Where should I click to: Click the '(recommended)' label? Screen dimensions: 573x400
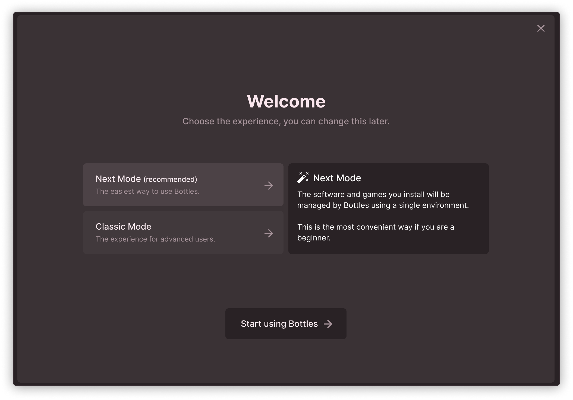[x=170, y=179]
